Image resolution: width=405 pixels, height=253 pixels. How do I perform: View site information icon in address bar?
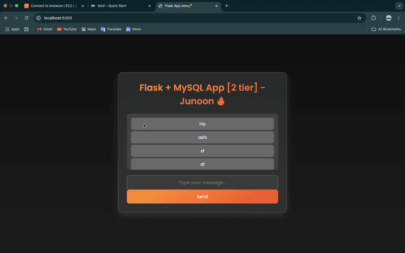pos(39,18)
